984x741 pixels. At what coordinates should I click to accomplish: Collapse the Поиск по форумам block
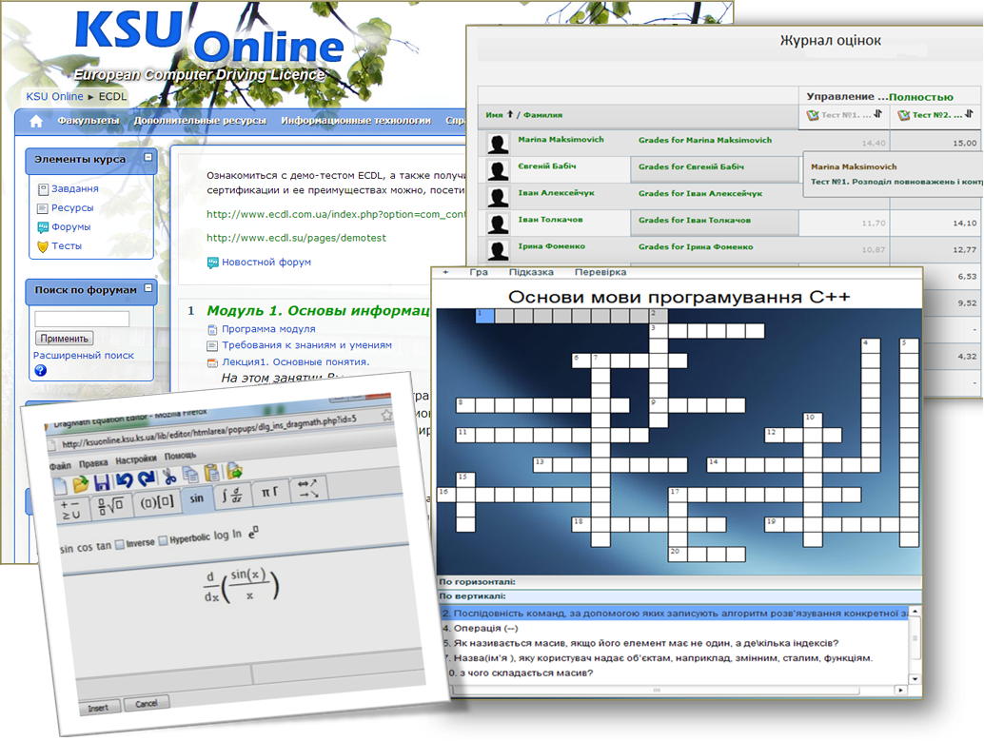tap(148, 288)
